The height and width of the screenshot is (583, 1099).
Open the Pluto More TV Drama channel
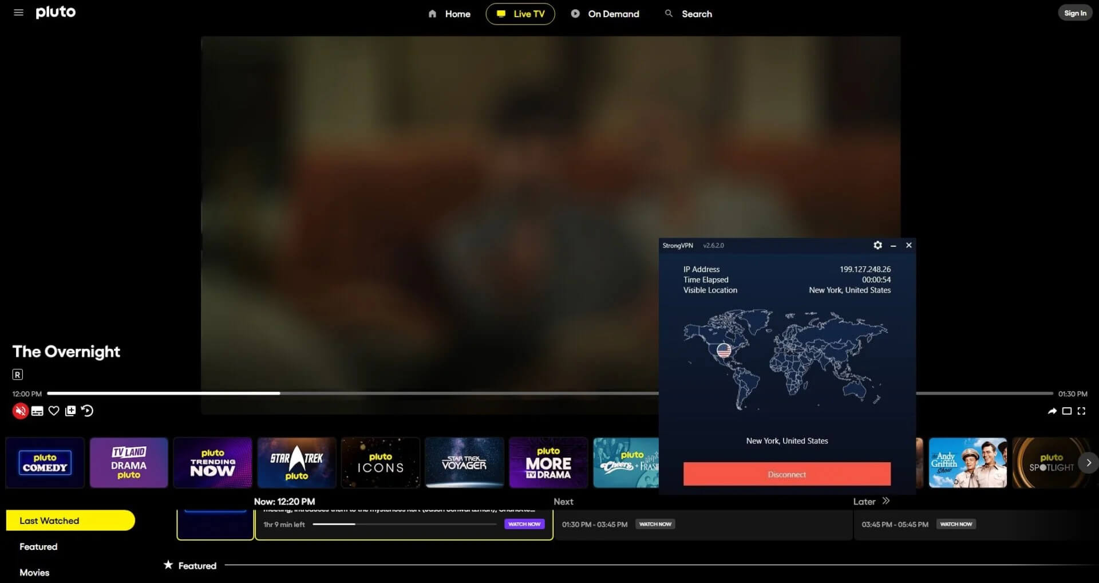pyautogui.click(x=548, y=463)
